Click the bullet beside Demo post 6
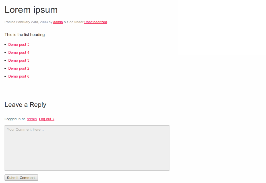This screenshot has height=183, width=266. coord(5,76)
